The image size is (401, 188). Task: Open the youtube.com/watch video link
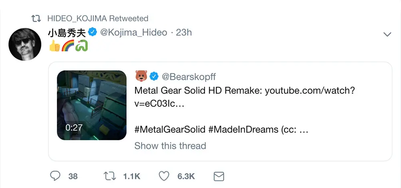click(x=310, y=90)
